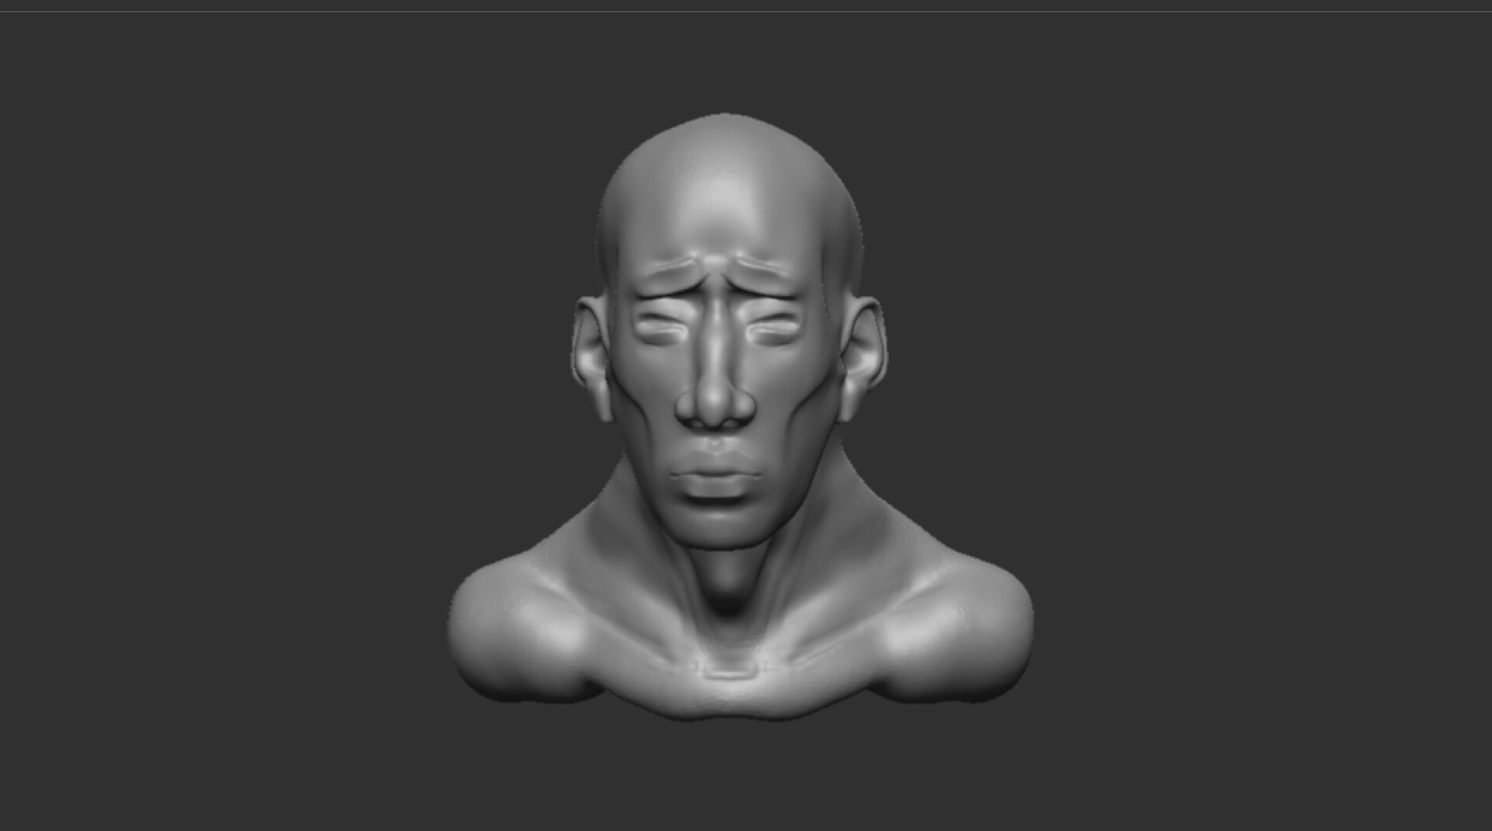Click the thin bar at the top edge
Viewport: 1492px width, 831px height.
point(746,5)
